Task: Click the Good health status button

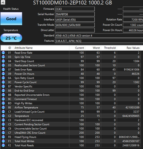Action: tap(11, 19)
